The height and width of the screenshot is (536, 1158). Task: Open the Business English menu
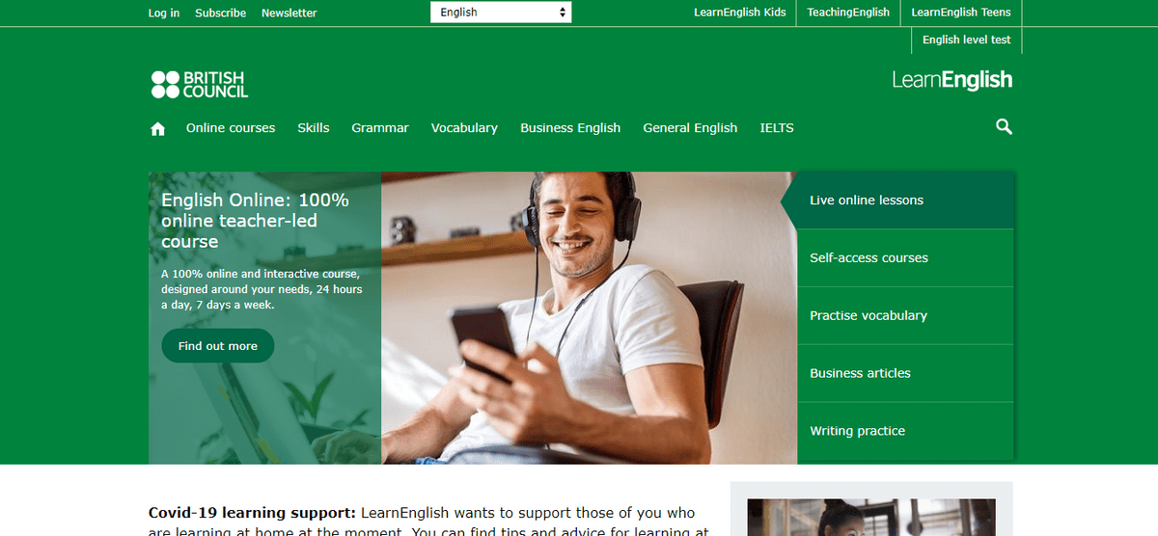[570, 127]
